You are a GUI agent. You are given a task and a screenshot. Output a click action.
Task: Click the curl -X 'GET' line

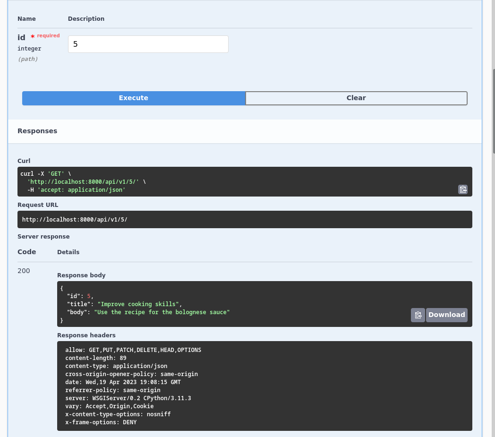45,174
